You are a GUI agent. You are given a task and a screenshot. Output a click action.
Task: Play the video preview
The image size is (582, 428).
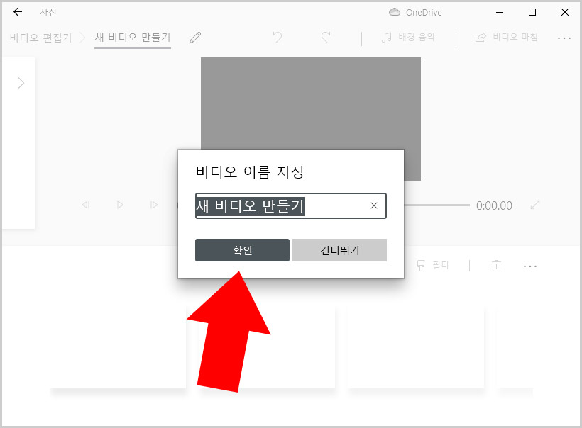click(120, 205)
